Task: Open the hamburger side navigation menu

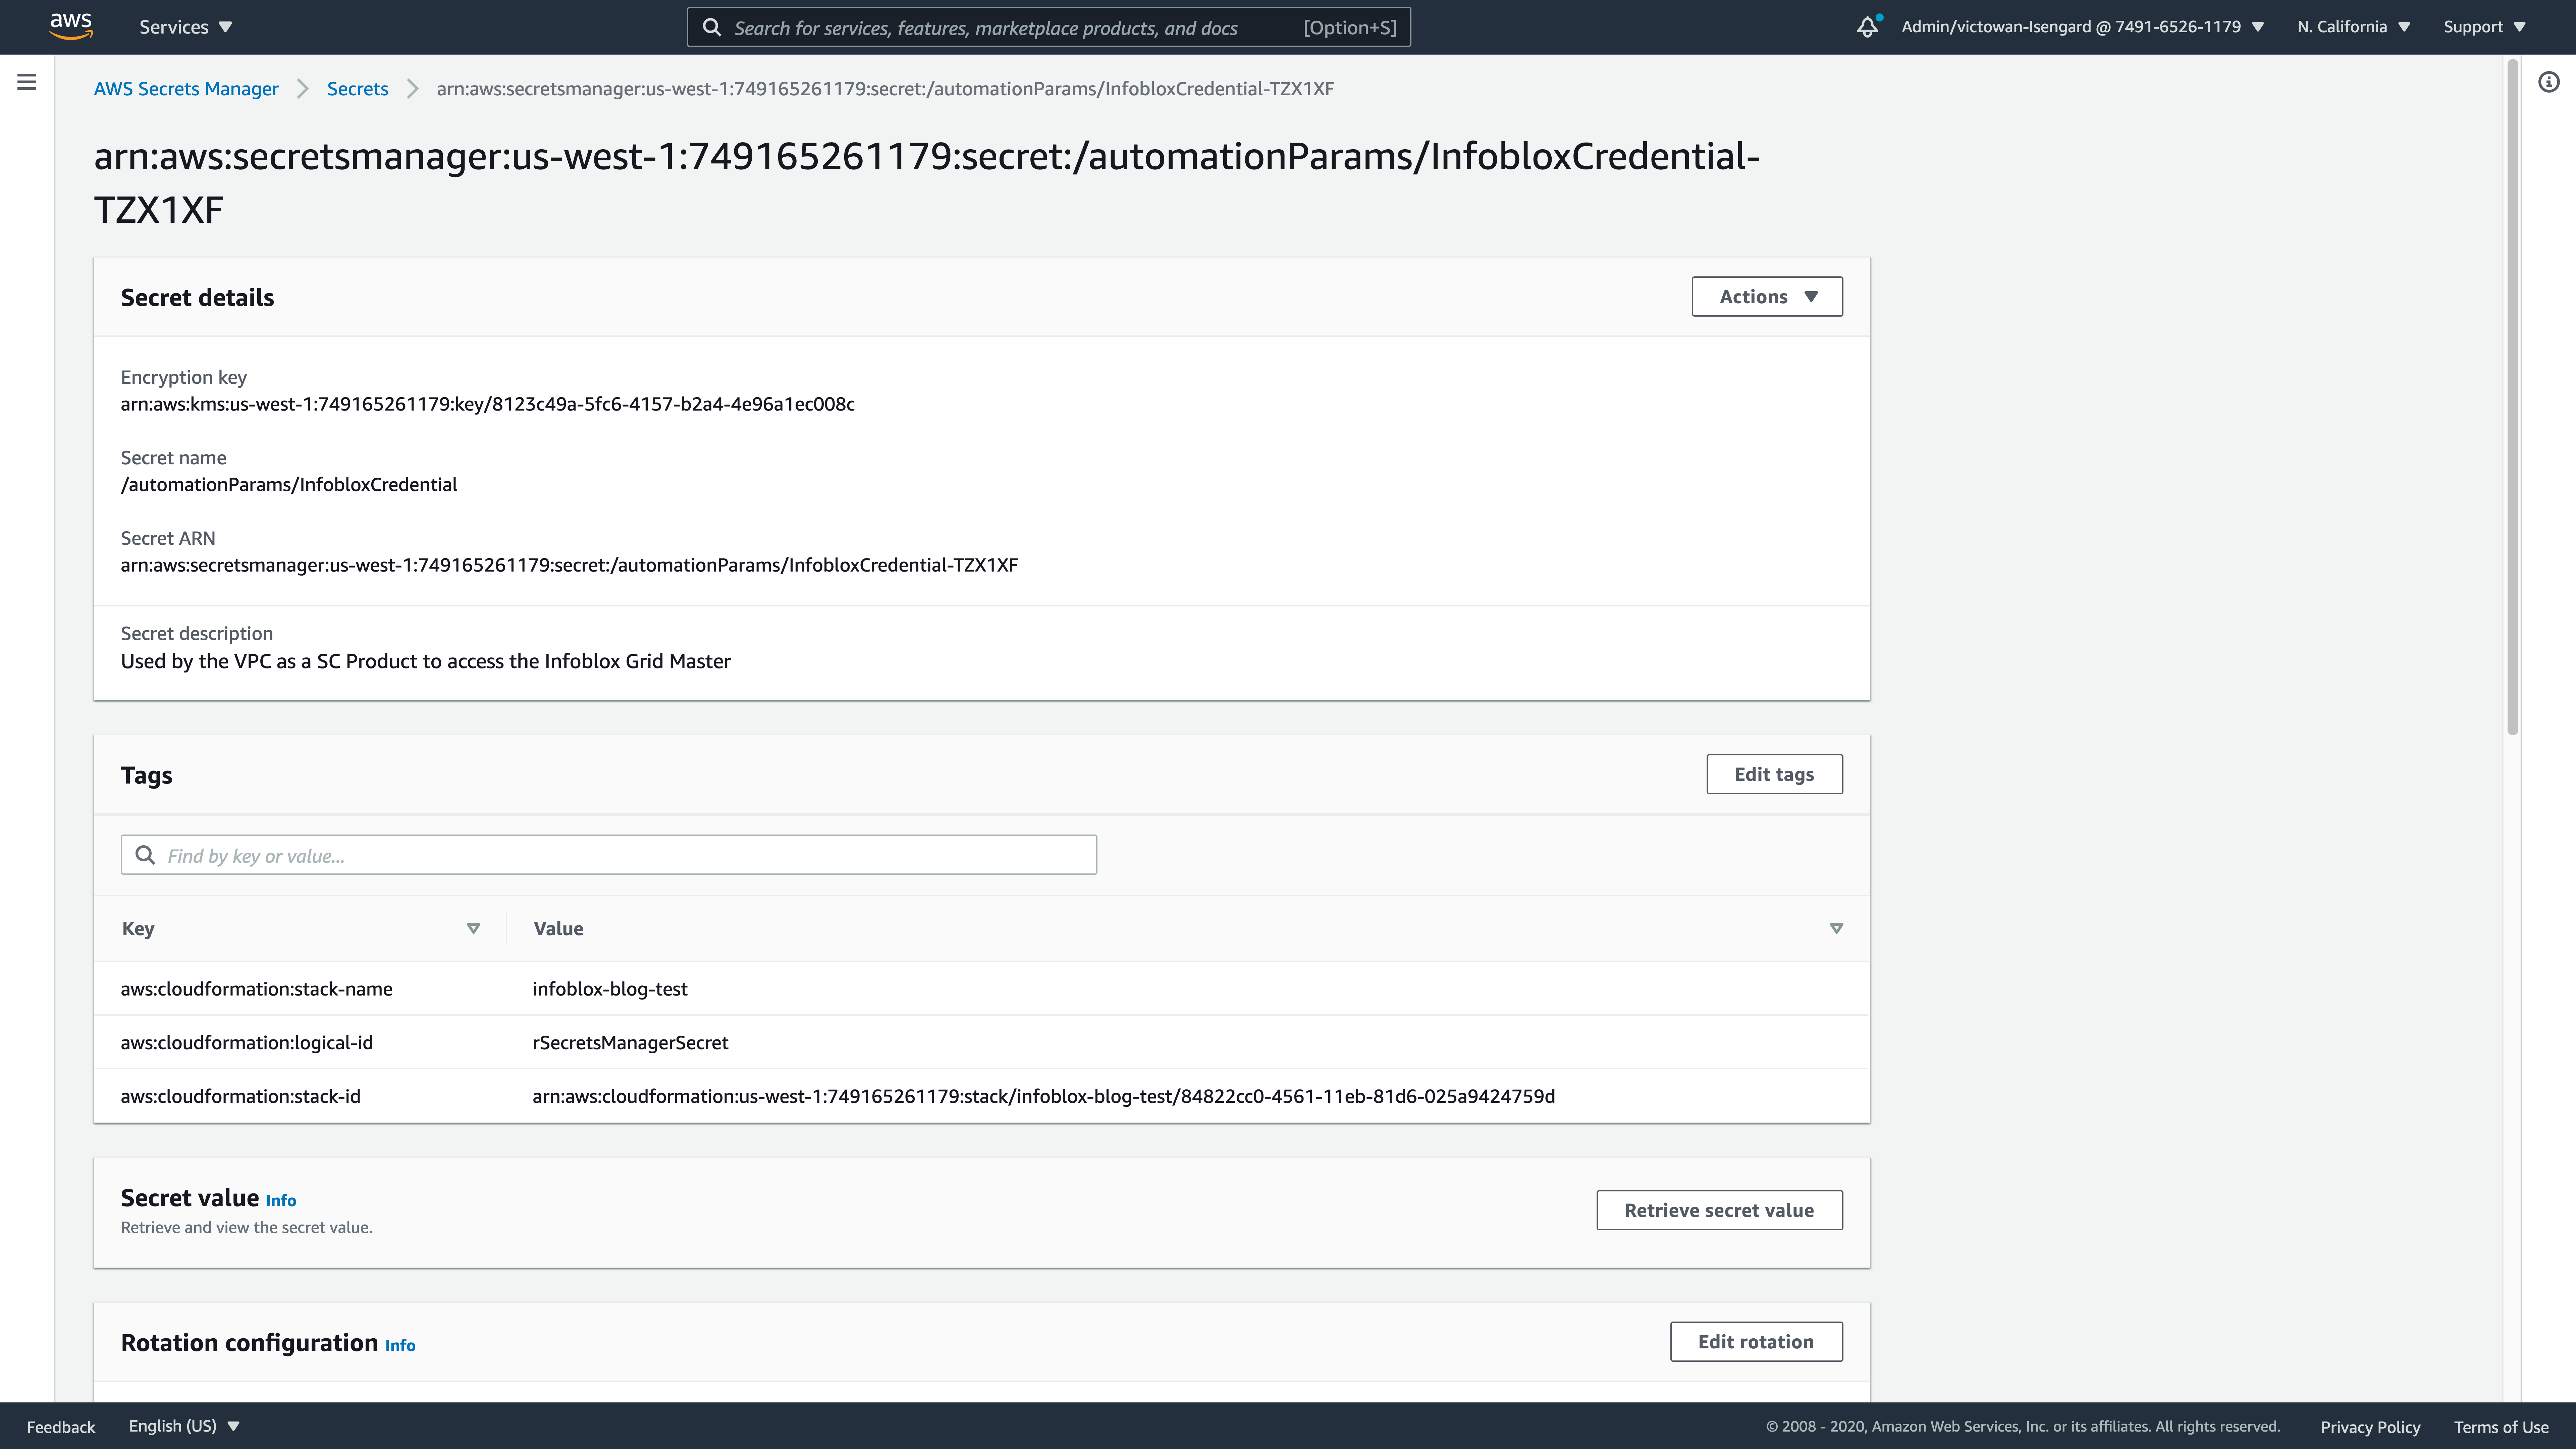Action: point(27,82)
